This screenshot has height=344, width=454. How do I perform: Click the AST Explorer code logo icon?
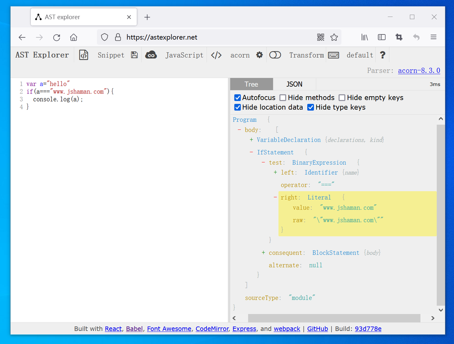[83, 55]
